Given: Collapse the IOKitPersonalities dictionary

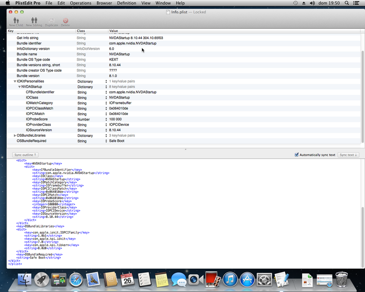Looking at the screenshot, I should coord(15,81).
